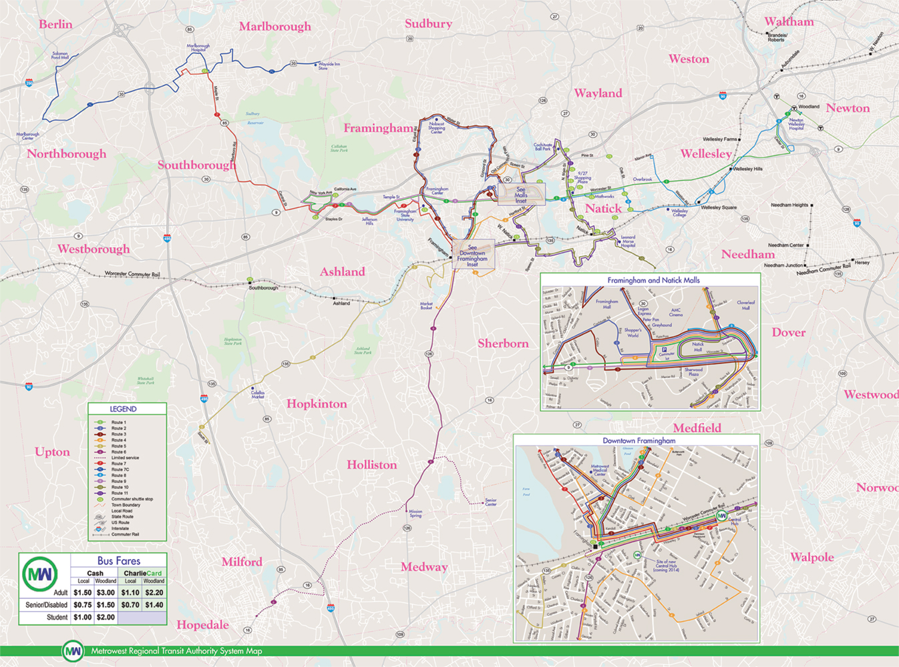
Task: Click the MW logo in the Bus Fares table
Action: (x=40, y=574)
